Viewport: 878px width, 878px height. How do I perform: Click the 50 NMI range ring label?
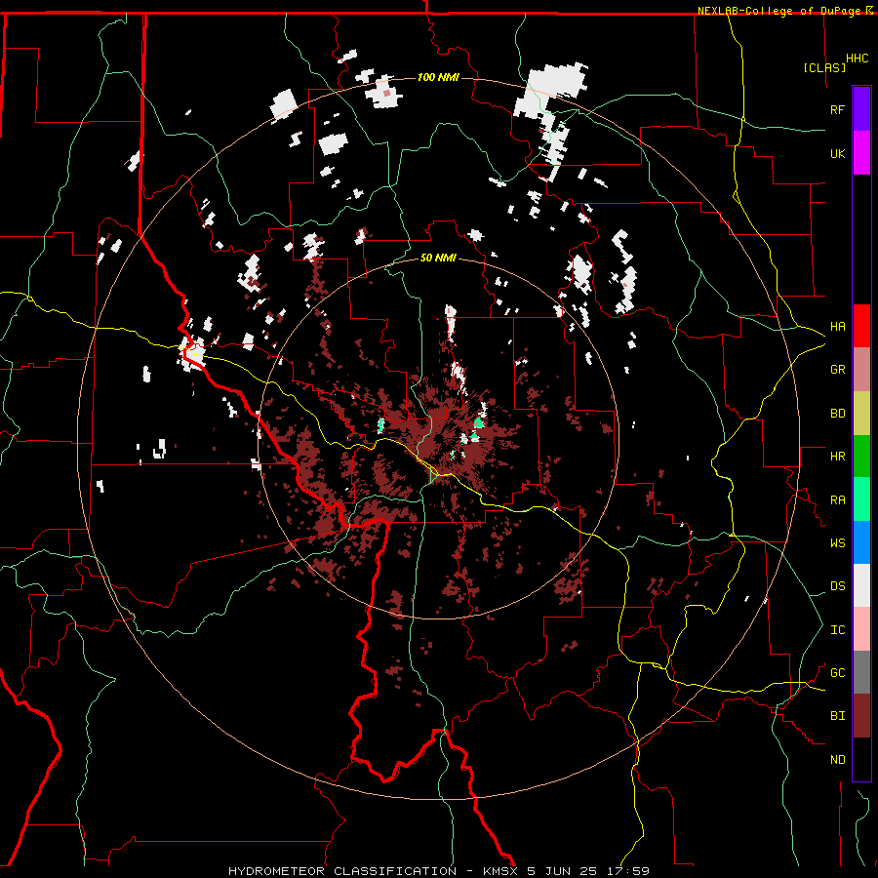click(438, 258)
